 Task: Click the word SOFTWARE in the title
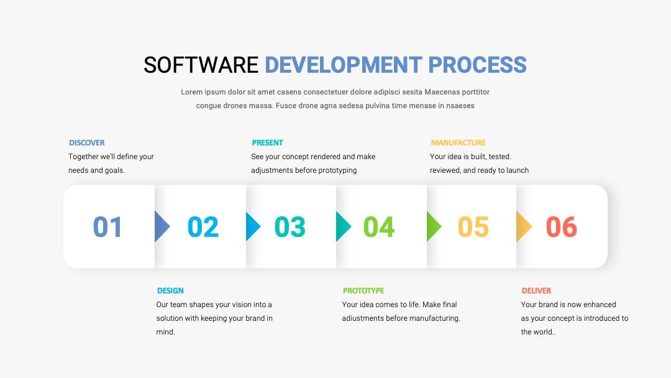201,65
